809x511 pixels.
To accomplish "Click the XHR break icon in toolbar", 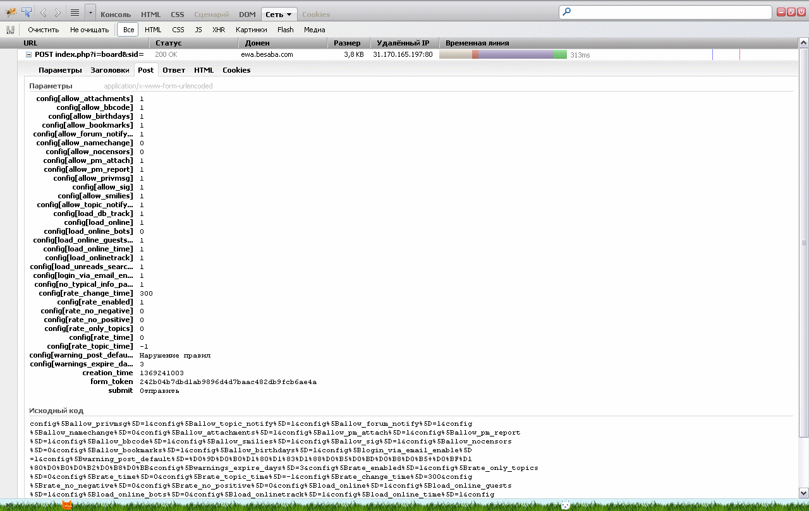I will point(10,30).
